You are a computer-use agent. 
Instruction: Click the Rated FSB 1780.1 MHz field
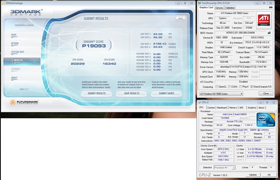tap(223, 160)
